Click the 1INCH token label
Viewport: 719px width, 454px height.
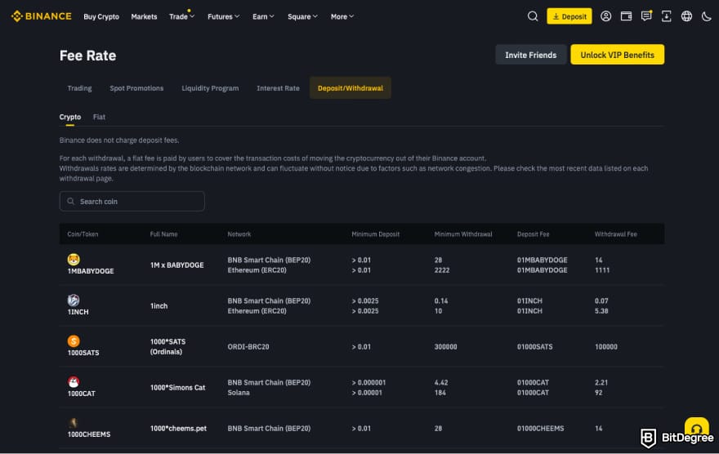78,312
